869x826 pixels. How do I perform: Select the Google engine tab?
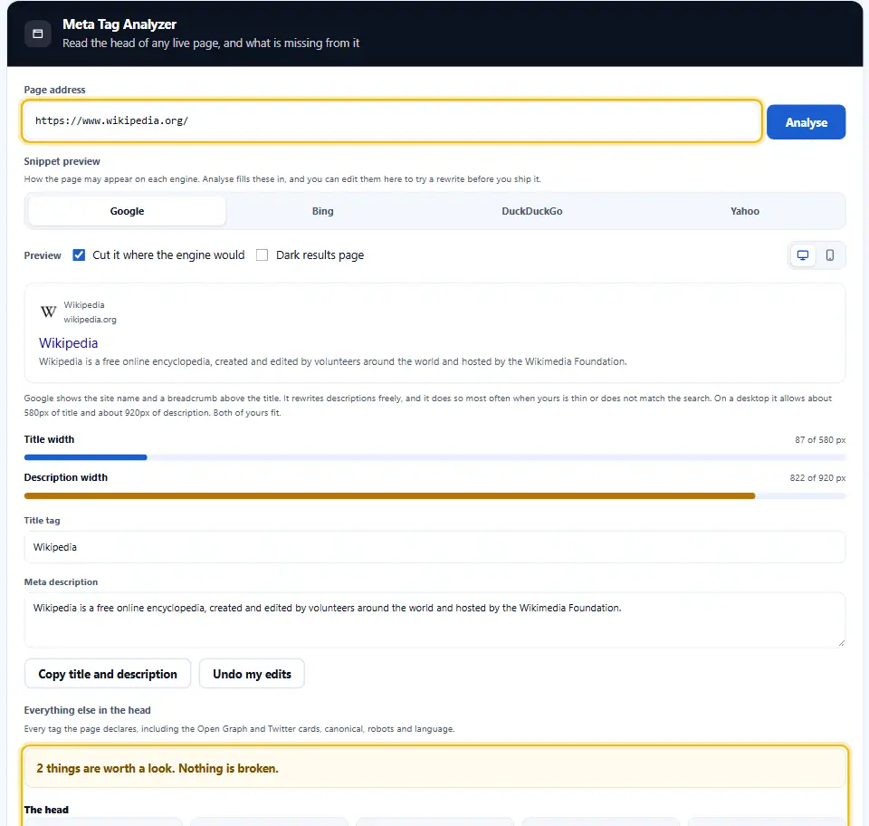pos(127,211)
